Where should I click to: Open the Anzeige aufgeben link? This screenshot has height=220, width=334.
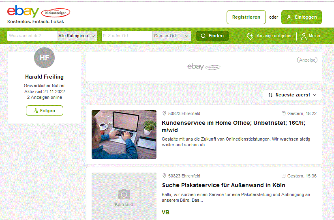click(270, 36)
